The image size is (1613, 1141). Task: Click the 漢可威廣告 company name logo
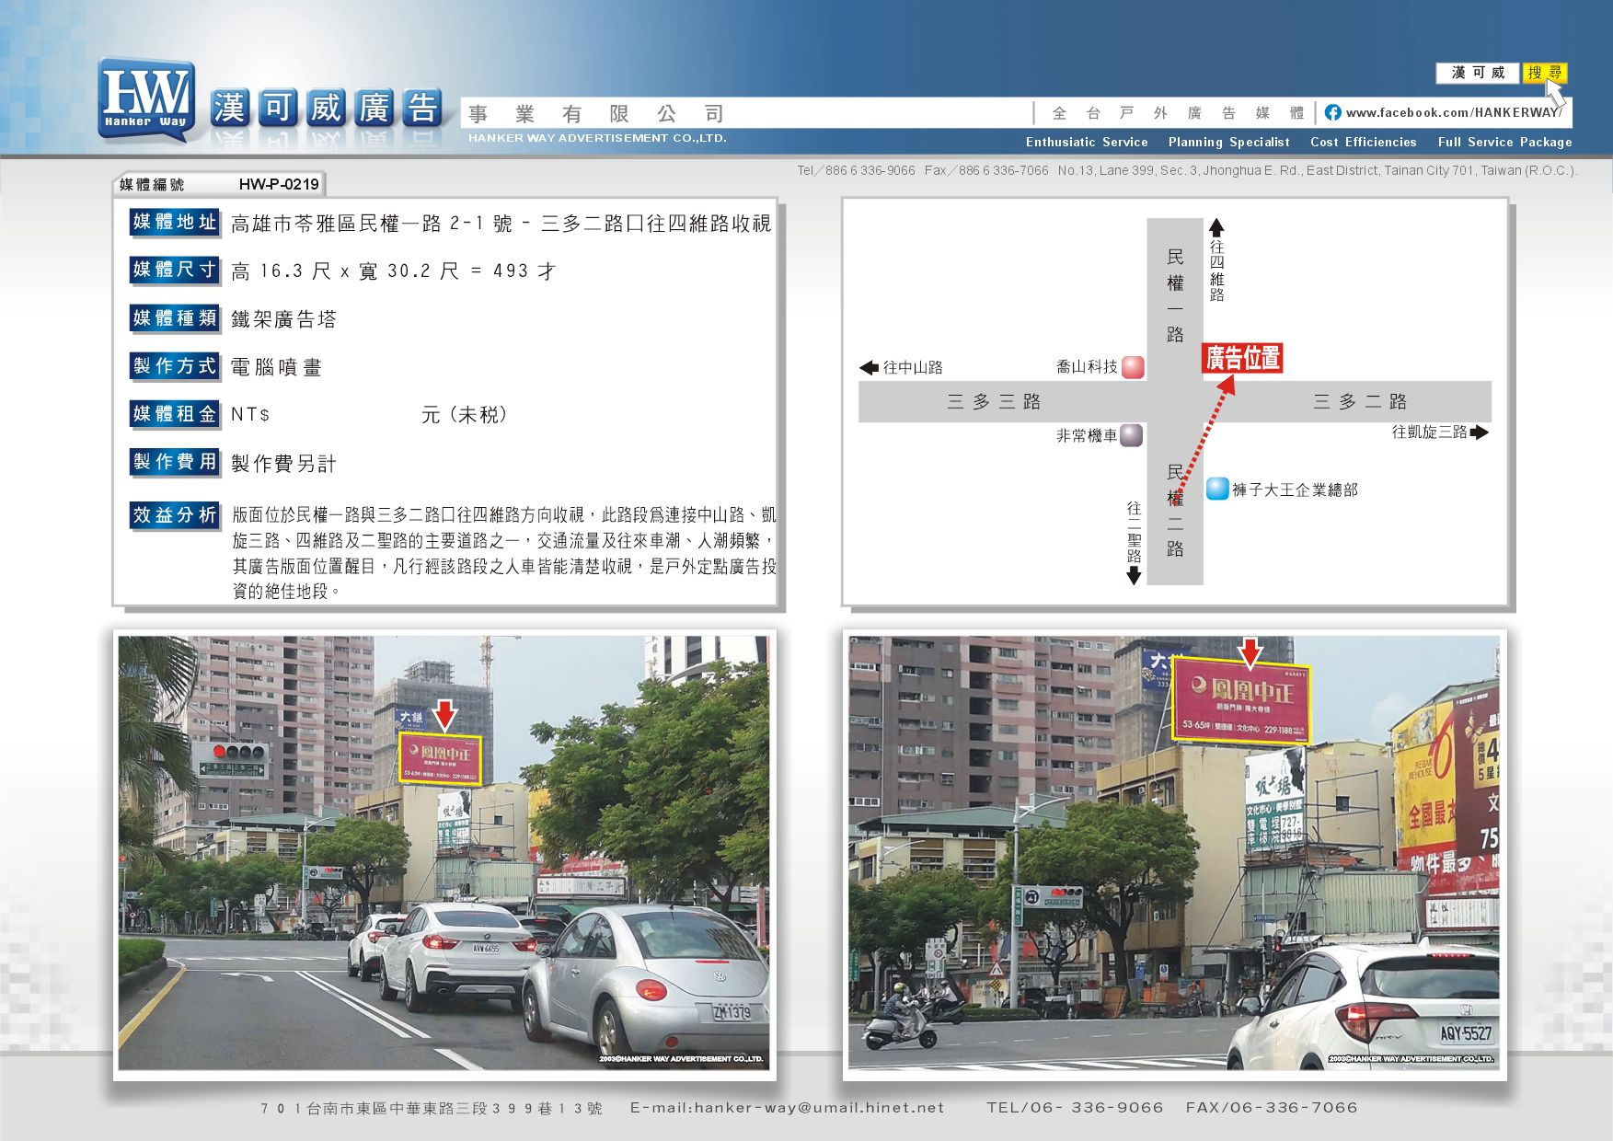[x=328, y=109]
